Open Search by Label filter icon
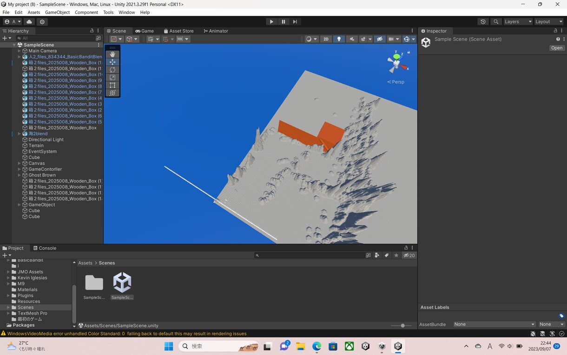Screen dimensions: 567x355 pos(386,255)
